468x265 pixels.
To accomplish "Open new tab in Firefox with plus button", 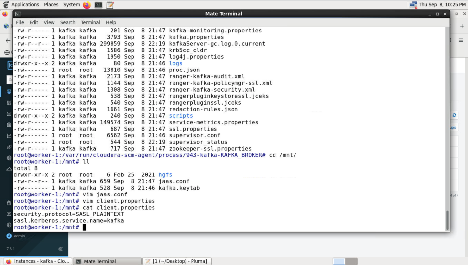I will [x=462, y=26].
